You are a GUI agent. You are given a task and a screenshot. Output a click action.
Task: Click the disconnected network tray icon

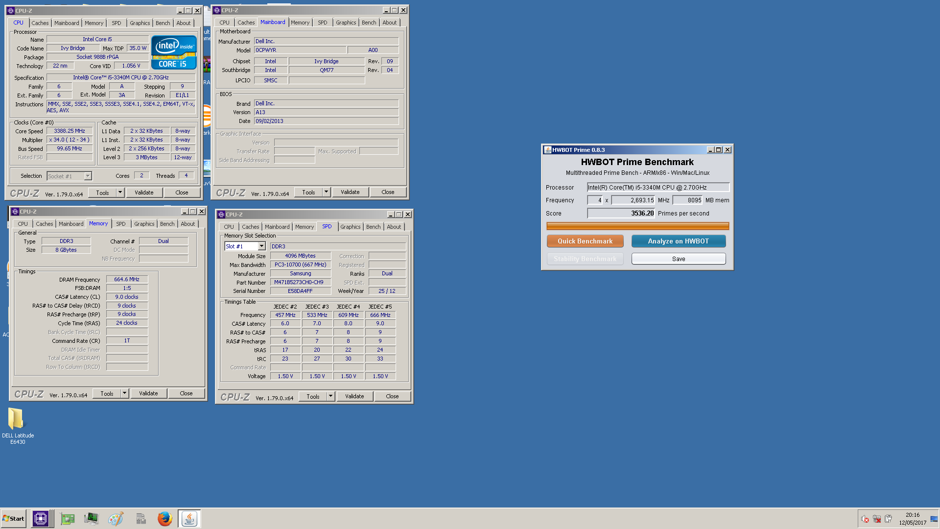pos(877,519)
